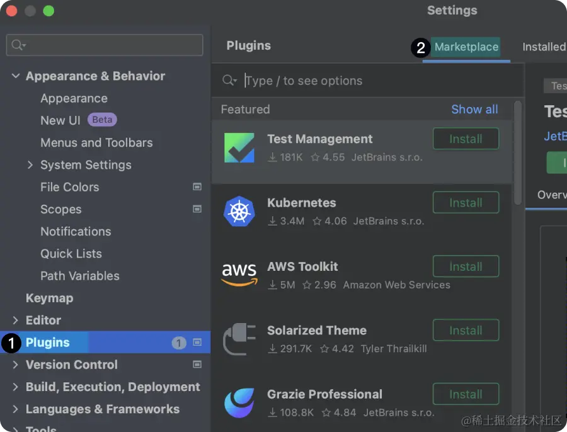Collapse the Appearance & Behavior section

[16, 76]
